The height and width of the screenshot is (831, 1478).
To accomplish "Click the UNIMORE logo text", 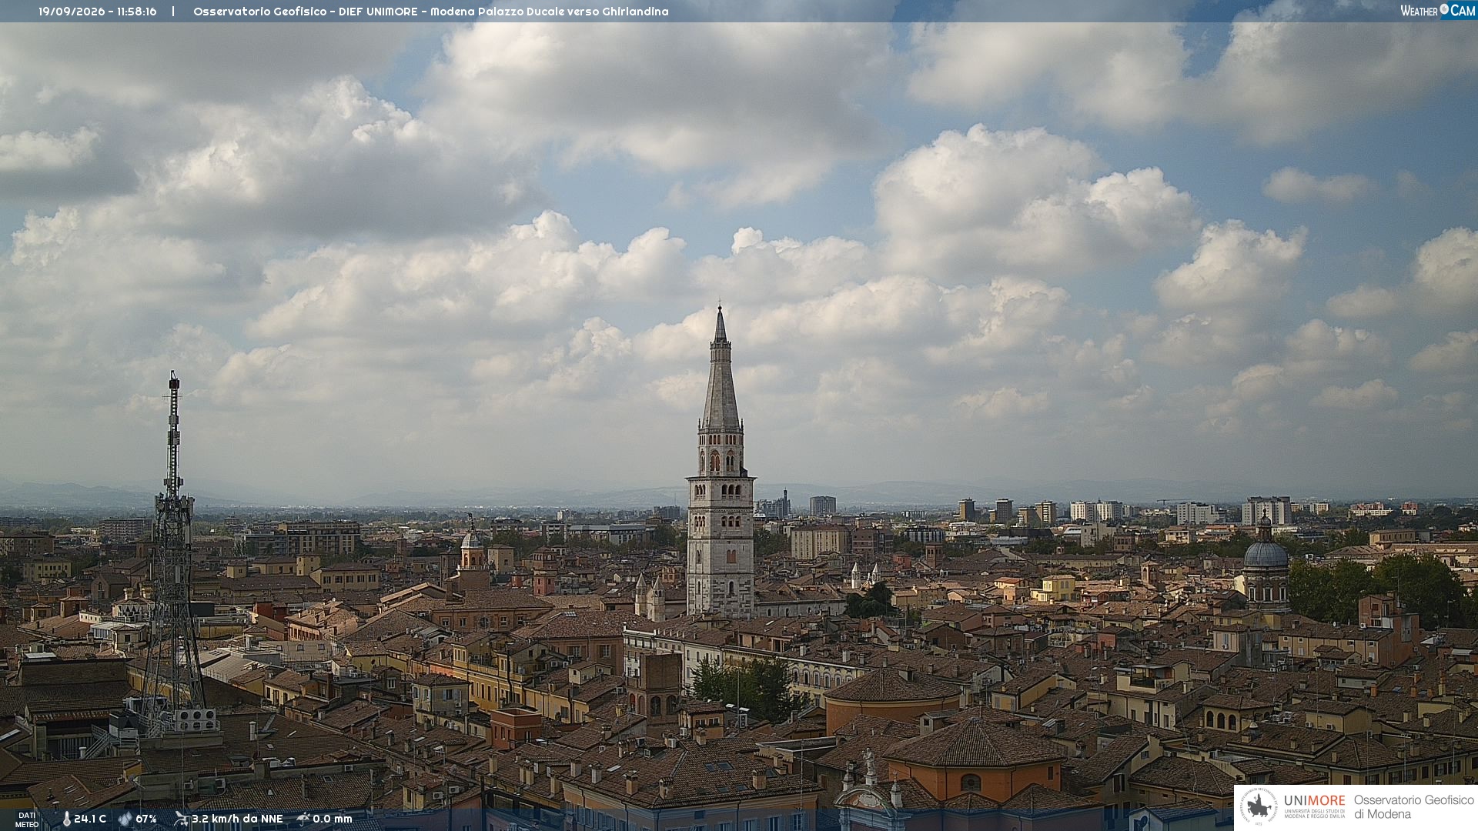I will (x=1315, y=800).
